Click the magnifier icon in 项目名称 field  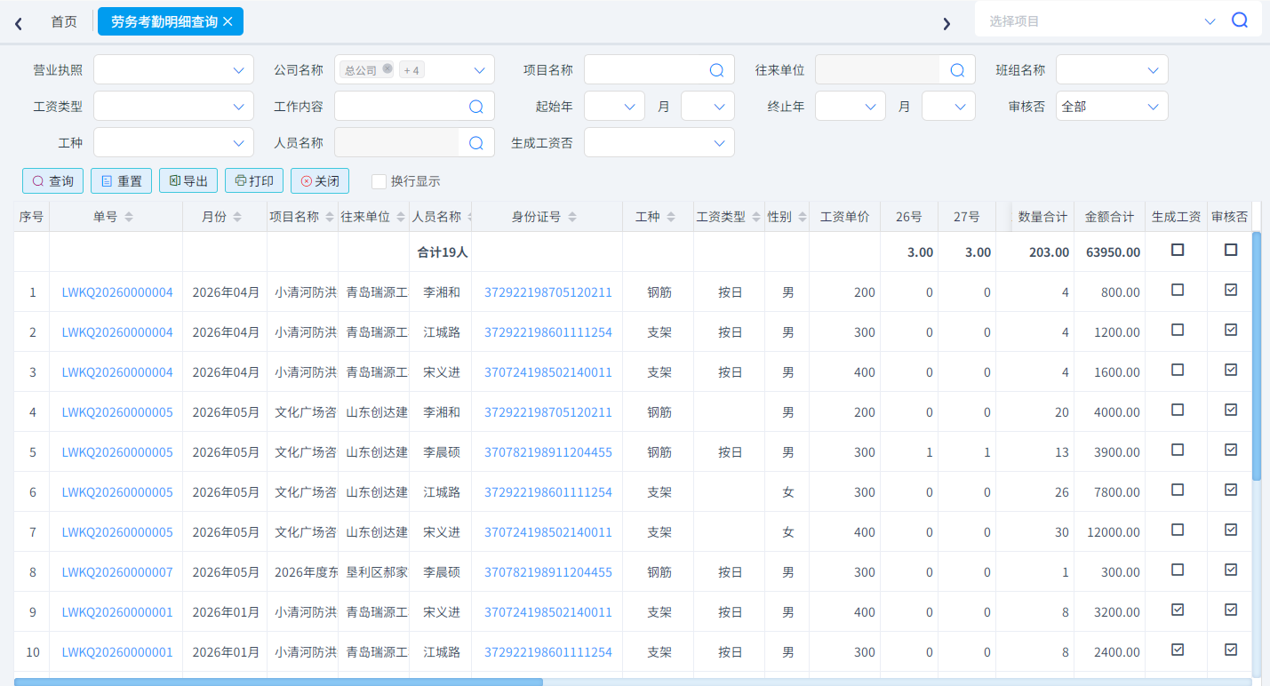pyautogui.click(x=716, y=69)
